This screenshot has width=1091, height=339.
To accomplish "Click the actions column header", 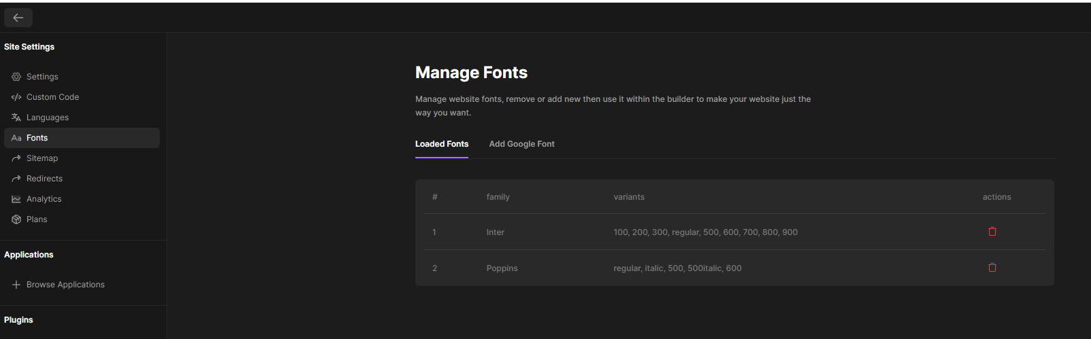I will (x=997, y=197).
